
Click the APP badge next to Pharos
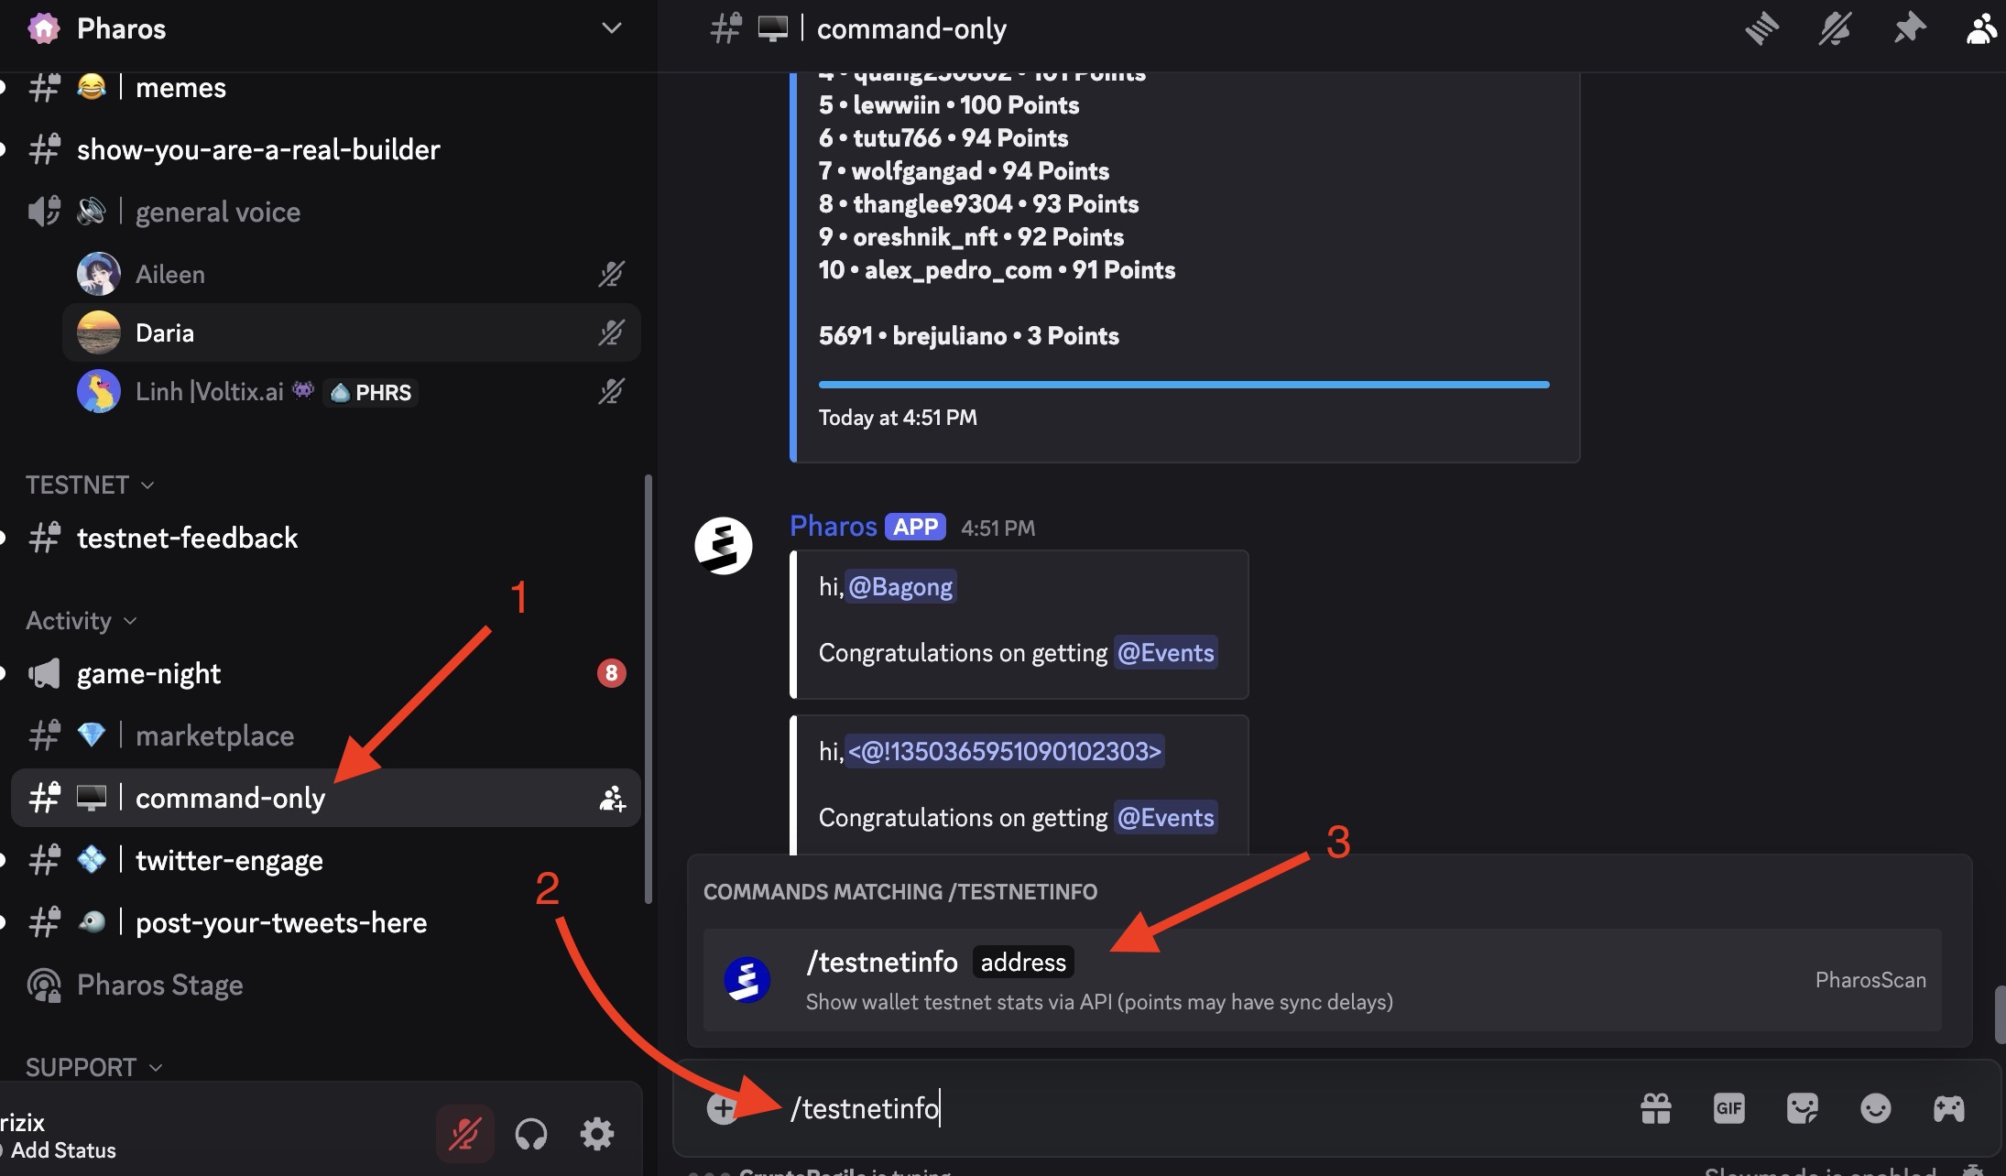915,527
